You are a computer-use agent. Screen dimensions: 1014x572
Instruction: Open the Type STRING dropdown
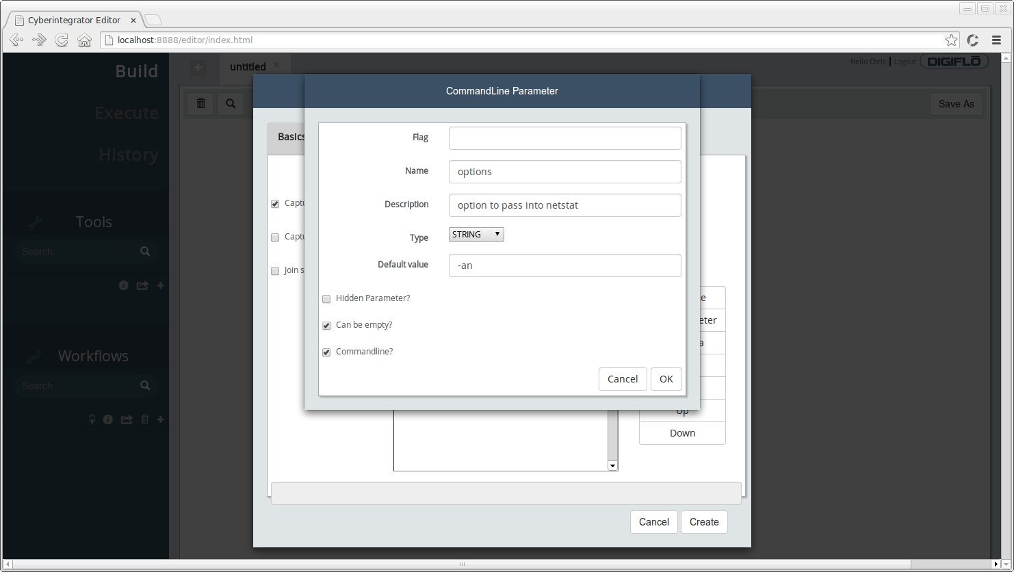(x=476, y=234)
